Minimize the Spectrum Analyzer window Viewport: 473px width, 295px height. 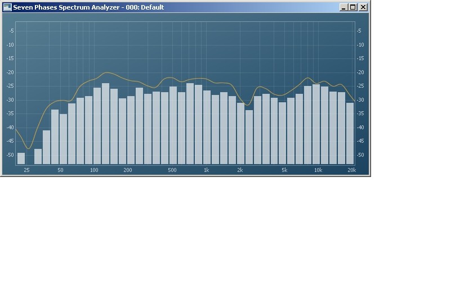343,7
